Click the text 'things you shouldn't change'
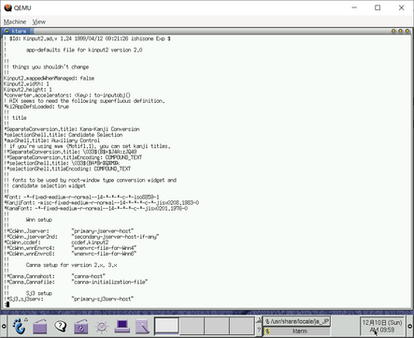This screenshot has width=414, height=338. tap(50, 67)
